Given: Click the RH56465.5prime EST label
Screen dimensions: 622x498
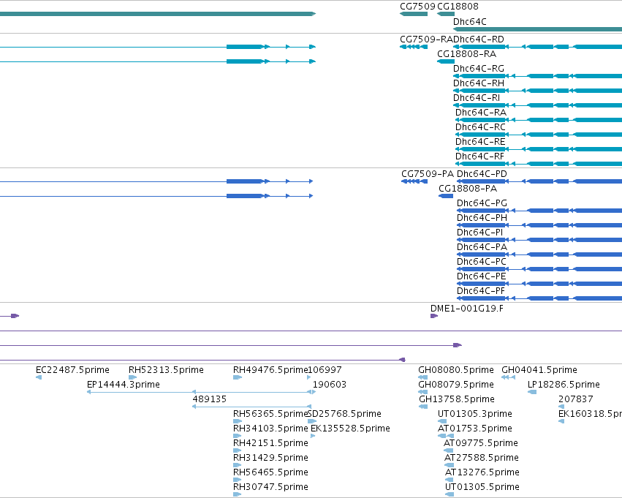Looking at the screenshot, I should [x=270, y=472].
